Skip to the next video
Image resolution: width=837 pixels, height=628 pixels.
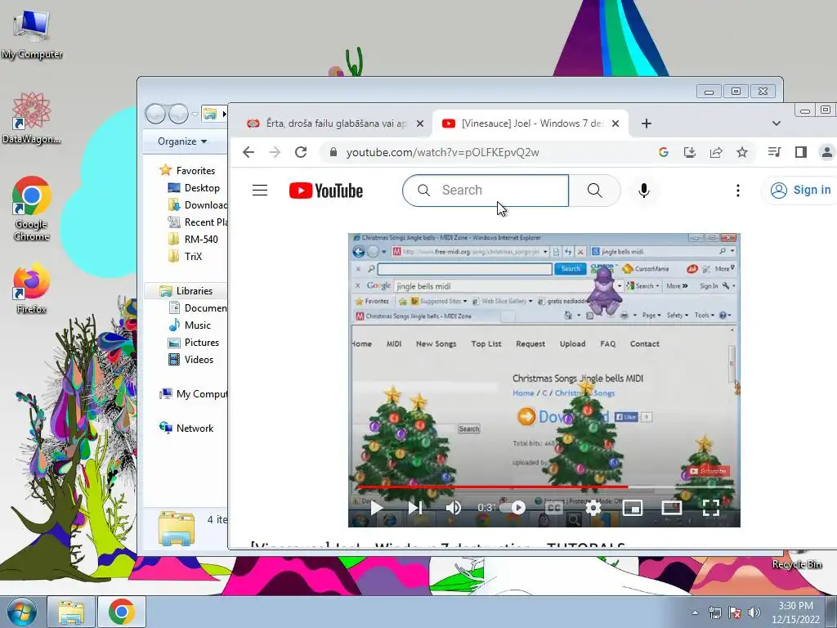(x=414, y=507)
